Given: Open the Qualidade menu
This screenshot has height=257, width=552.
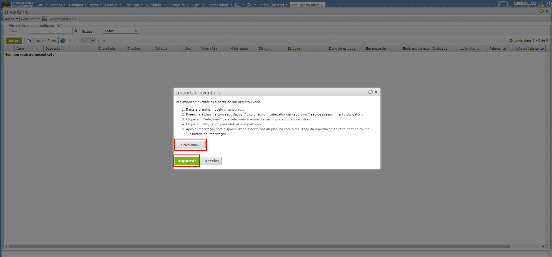Looking at the screenshot, I should tap(156, 5).
